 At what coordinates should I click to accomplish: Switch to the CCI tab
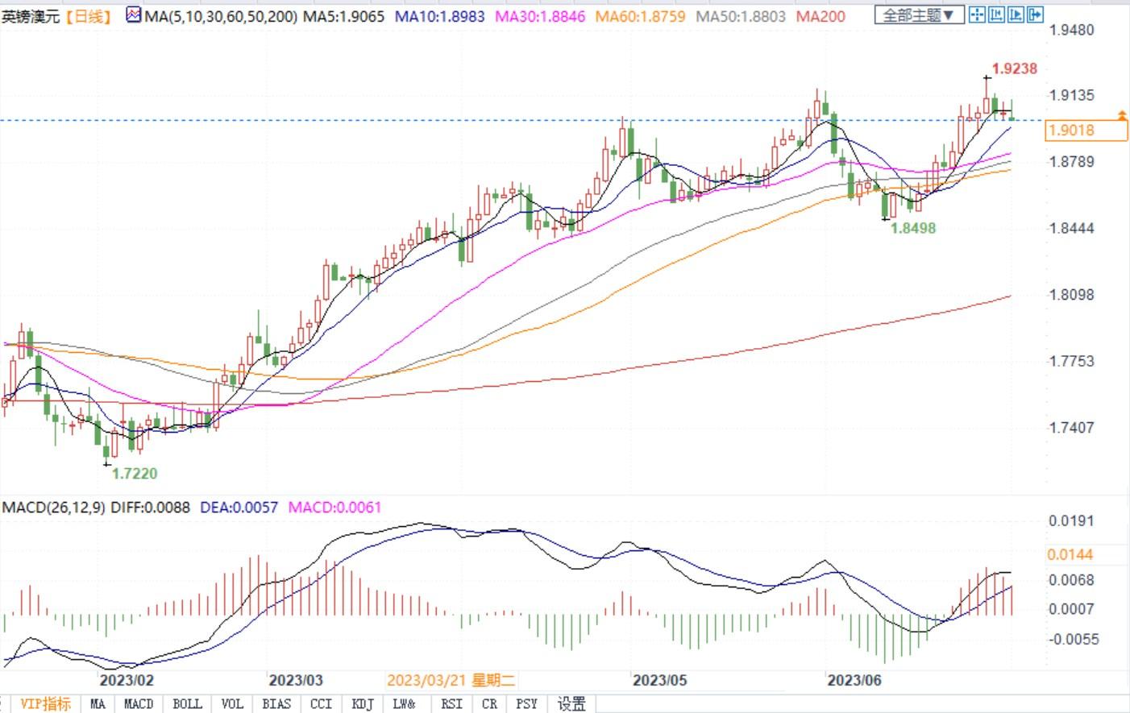(x=321, y=703)
